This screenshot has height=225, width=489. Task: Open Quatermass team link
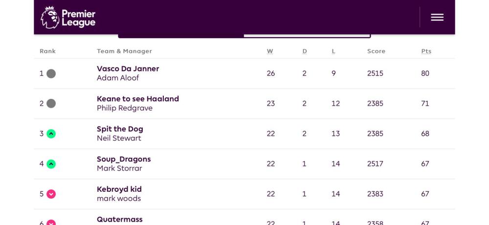tap(119, 220)
